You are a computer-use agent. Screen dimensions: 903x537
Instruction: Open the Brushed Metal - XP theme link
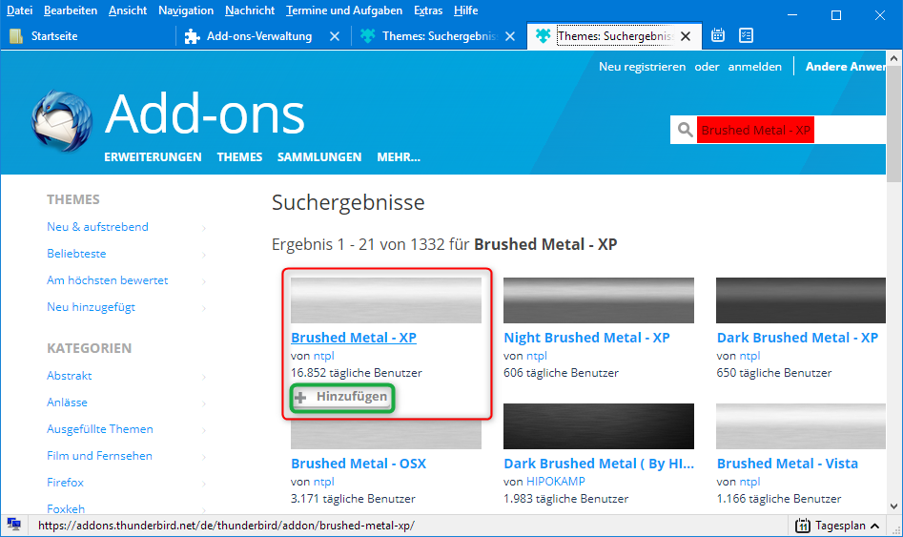354,338
